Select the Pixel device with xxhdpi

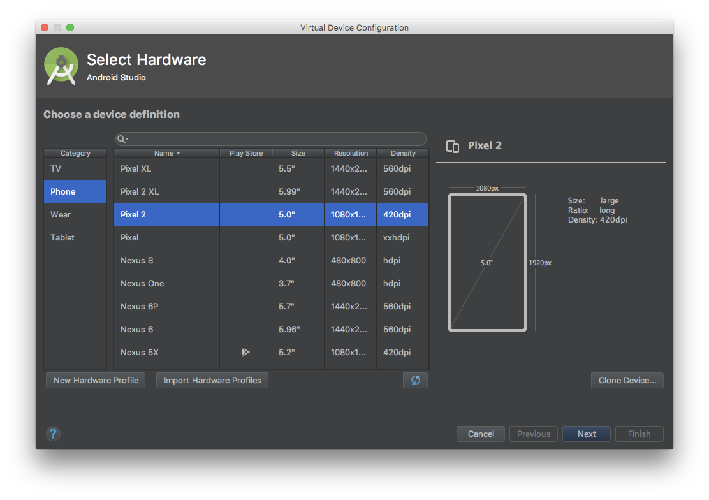[x=272, y=237]
